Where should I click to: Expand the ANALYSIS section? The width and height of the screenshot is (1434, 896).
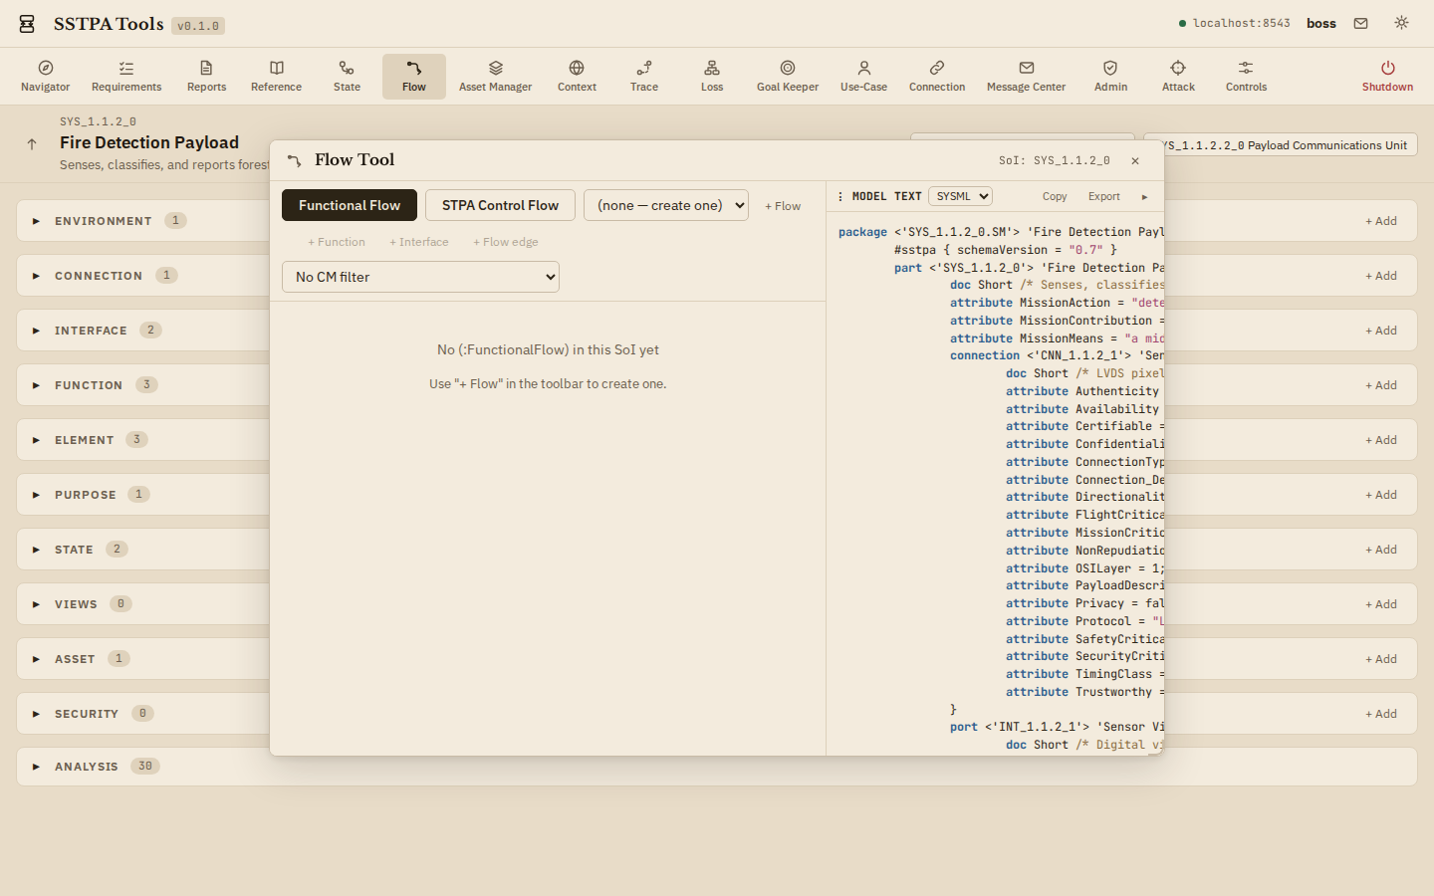[x=36, y=767]
